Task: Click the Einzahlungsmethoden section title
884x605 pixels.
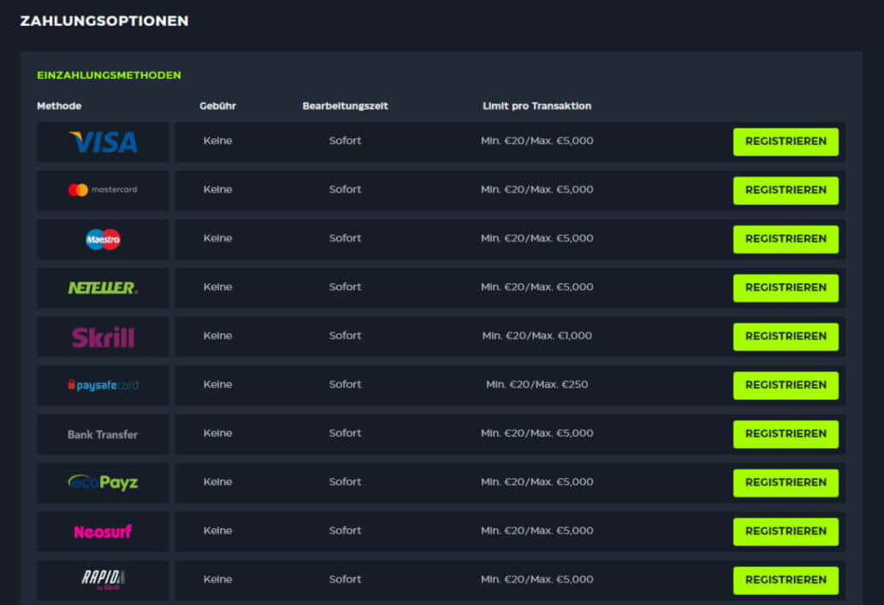Action: click(109, 75)
